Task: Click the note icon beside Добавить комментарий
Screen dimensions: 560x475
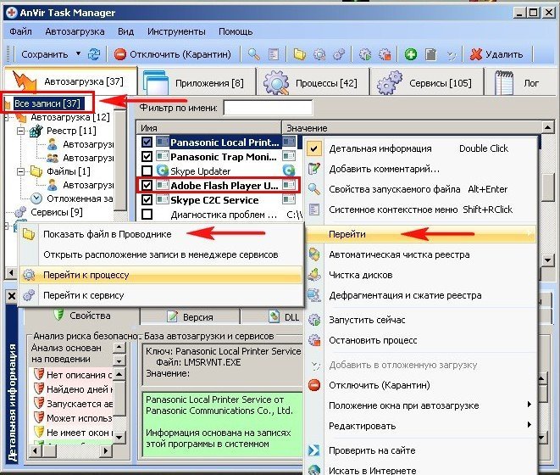Action: 314,169
